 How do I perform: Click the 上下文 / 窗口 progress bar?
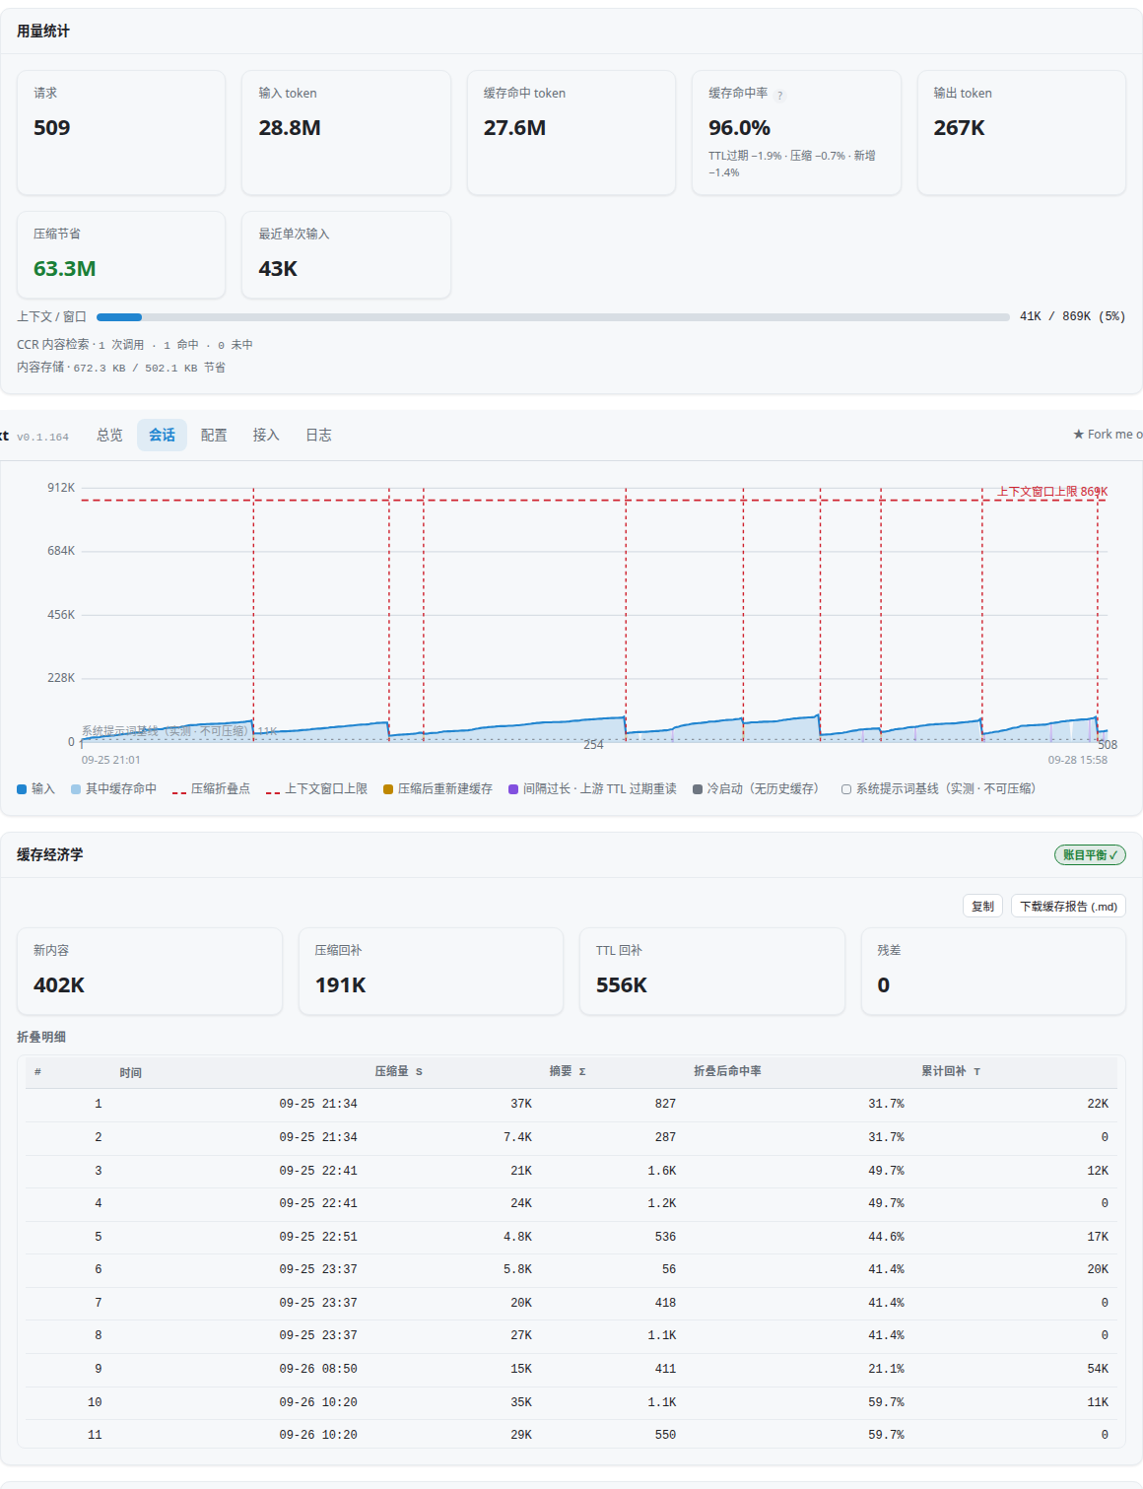click(x=553, y=317)
